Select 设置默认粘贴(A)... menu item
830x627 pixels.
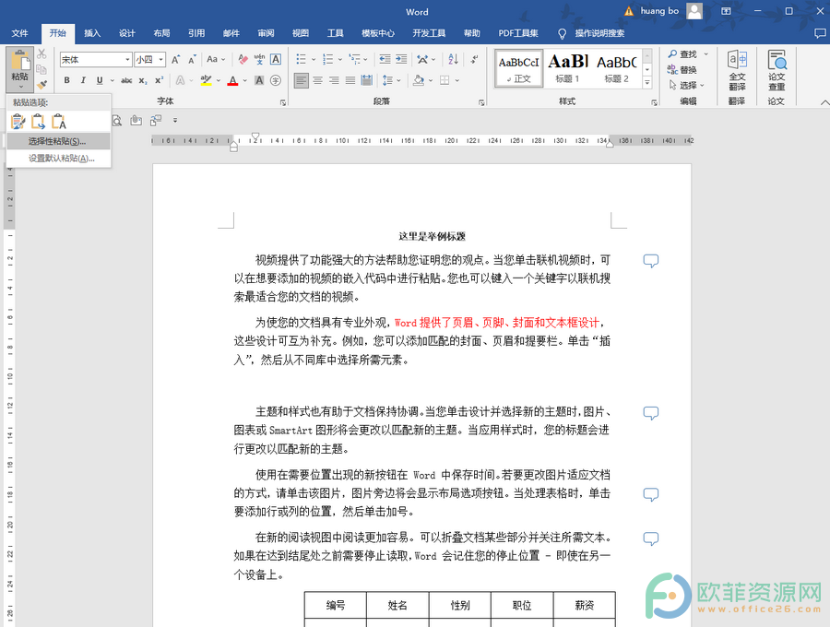click(59, 159)
